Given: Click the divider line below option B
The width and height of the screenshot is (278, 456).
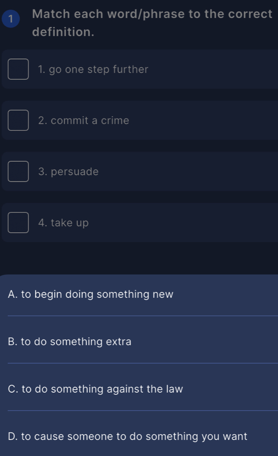Looking at the screenshot, I should tap(143, 363).
